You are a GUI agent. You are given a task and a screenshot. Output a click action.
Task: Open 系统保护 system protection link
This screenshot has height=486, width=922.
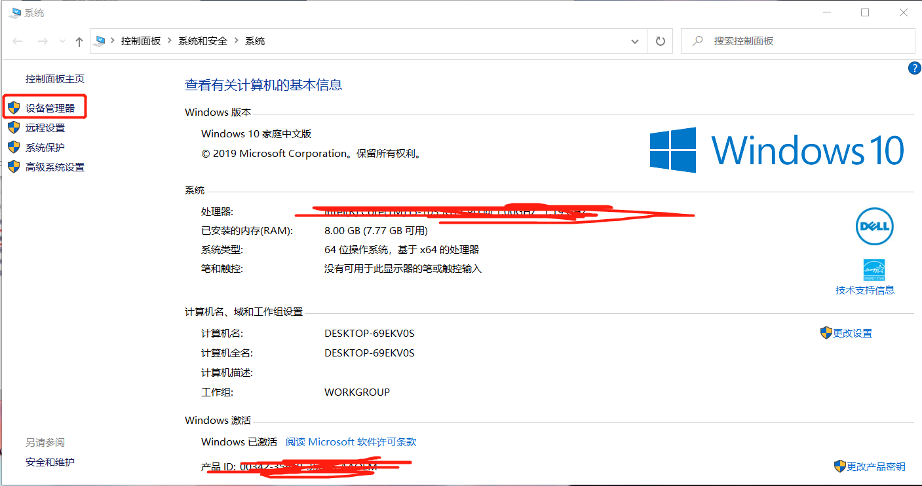click(x=45, y=147)
